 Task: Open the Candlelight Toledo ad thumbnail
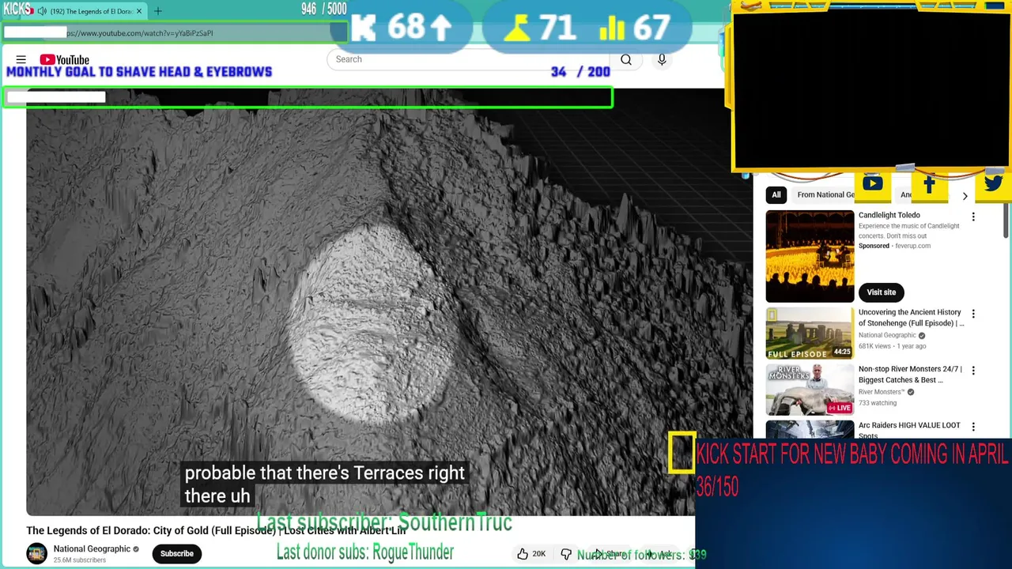click(x=810, y=256)
